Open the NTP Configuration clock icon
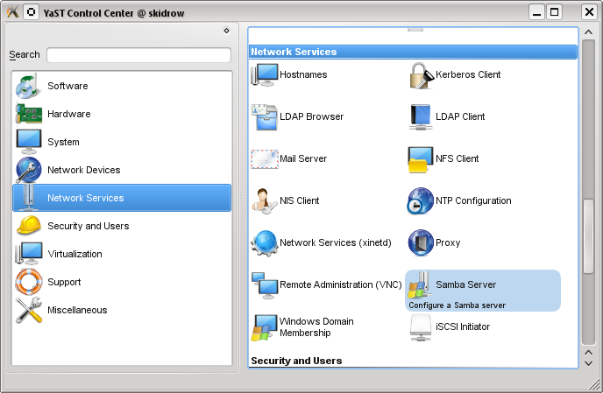 tap(421, 200)
